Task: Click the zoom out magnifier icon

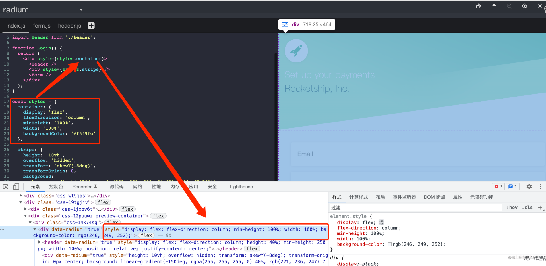Action: [x=509, y=6]
